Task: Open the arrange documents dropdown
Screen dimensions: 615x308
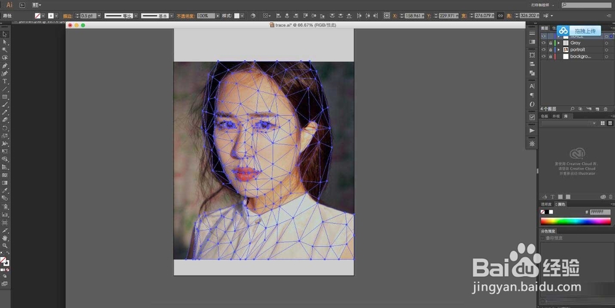Action: tap(36, 5)
